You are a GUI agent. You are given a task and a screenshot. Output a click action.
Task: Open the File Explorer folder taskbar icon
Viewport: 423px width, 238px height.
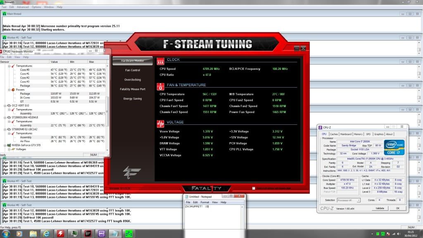click(33, 234)
